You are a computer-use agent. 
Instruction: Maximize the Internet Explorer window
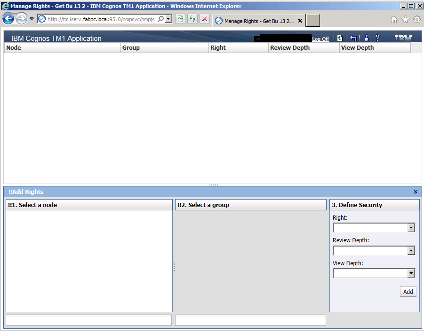click(x=411, y=6)
